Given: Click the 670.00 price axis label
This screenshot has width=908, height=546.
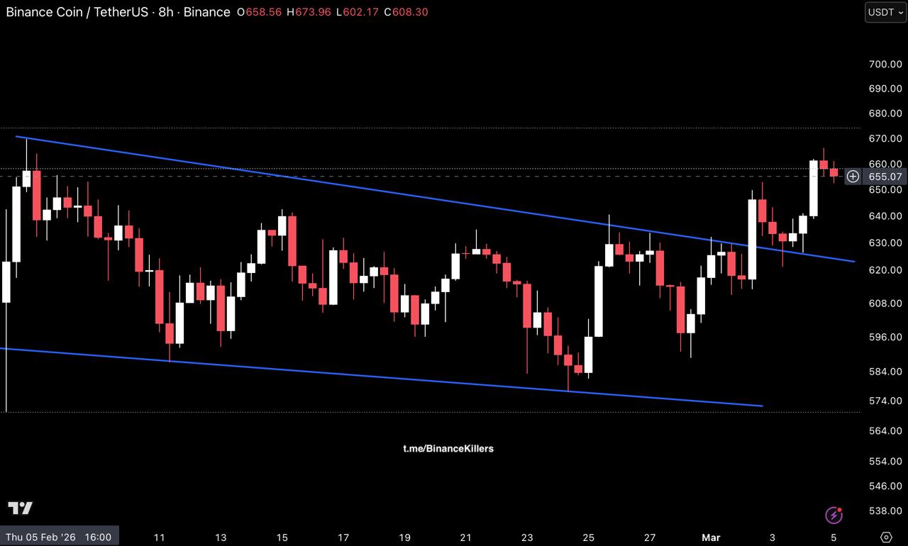Looking at the screenshot, I should [x=885, y=138].
